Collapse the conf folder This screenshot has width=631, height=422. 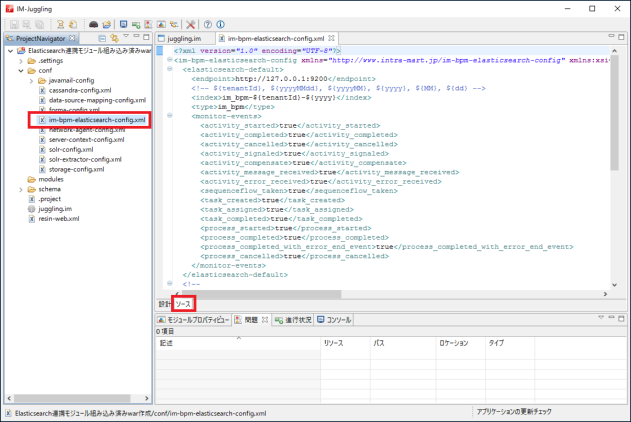(21, 71)
